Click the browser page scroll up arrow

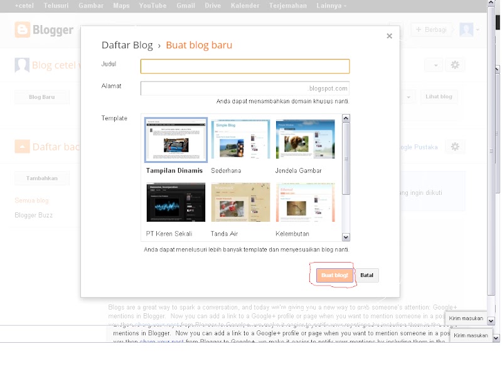coord(491,3)
